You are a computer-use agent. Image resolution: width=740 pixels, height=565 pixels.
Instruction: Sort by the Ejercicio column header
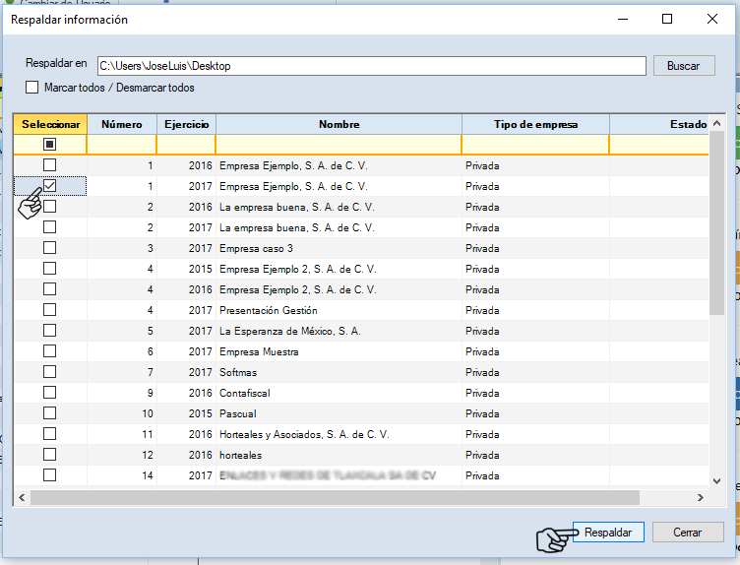pyautogui.click(x=186, y=124)
